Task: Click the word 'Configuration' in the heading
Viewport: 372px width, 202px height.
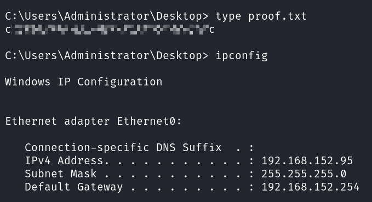Action: coord(120,82)
